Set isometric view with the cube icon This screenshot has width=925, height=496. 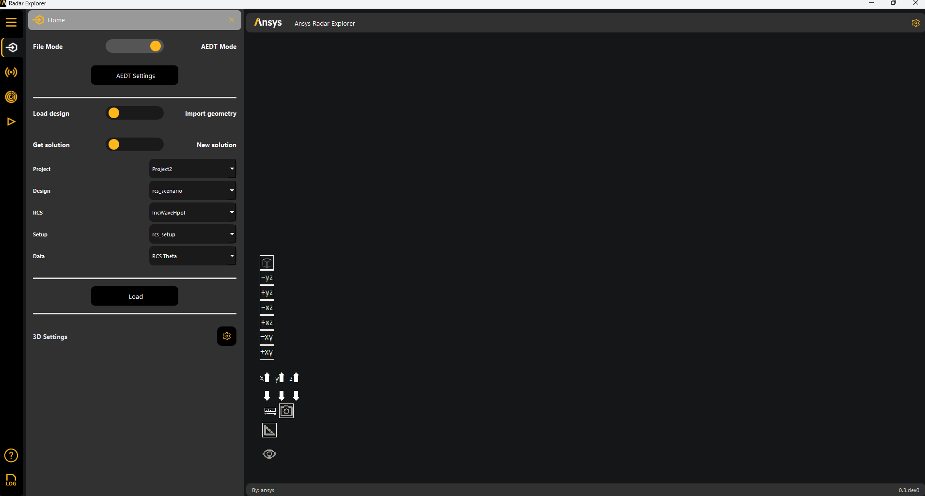coord(267,263)
